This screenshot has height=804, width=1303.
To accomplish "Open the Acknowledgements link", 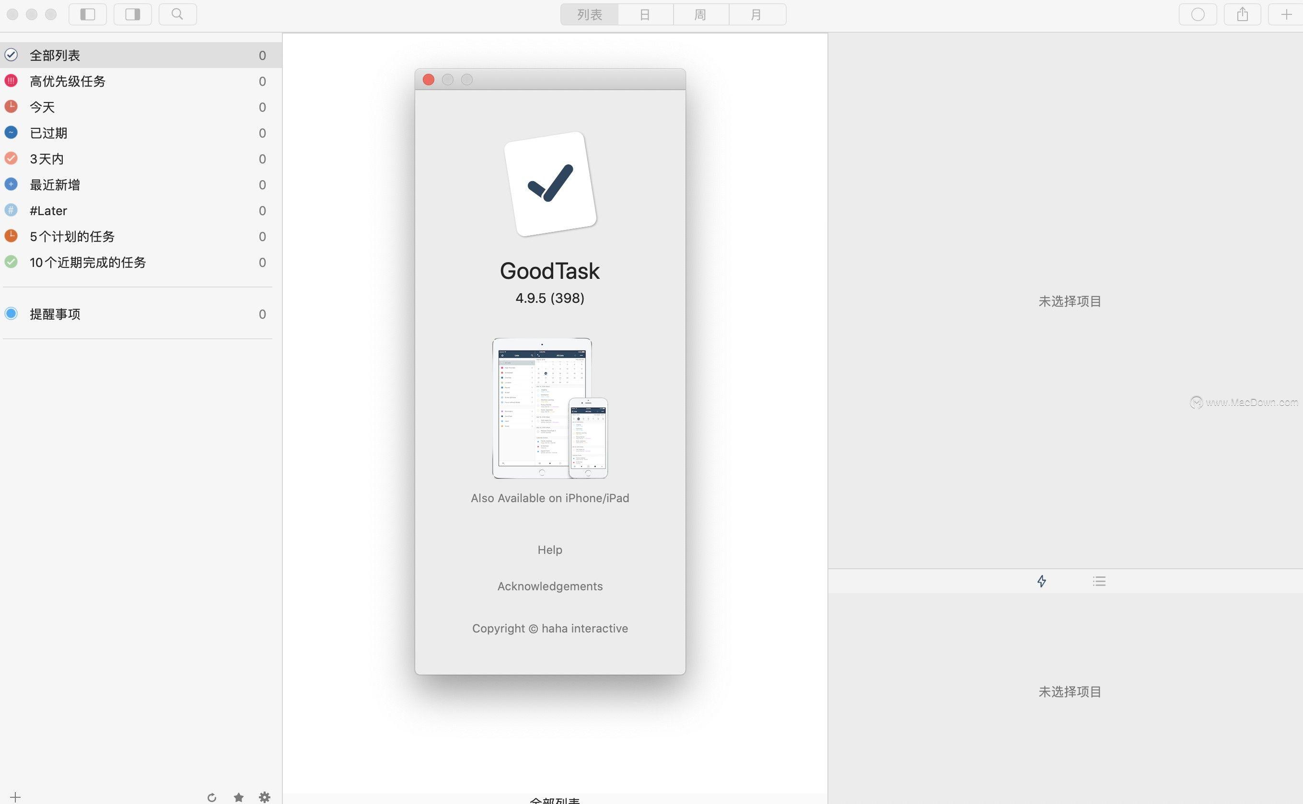I will coord(549,586).
